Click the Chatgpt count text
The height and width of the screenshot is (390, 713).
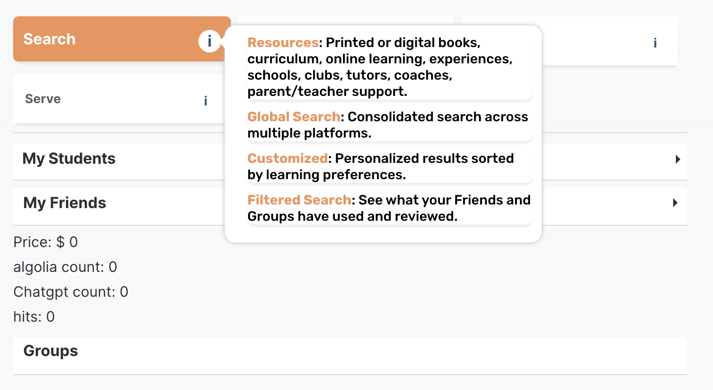click(x=71, y=292)
